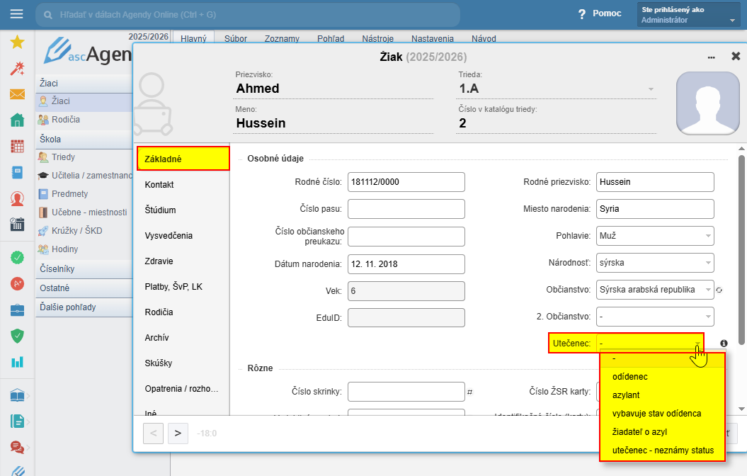Click the yellow star favorites icon
The height and width of the screenshot is (476, 747).
[x=17, y=42]
